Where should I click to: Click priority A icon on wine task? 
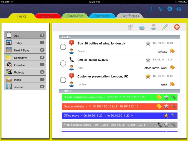point(72,43)
